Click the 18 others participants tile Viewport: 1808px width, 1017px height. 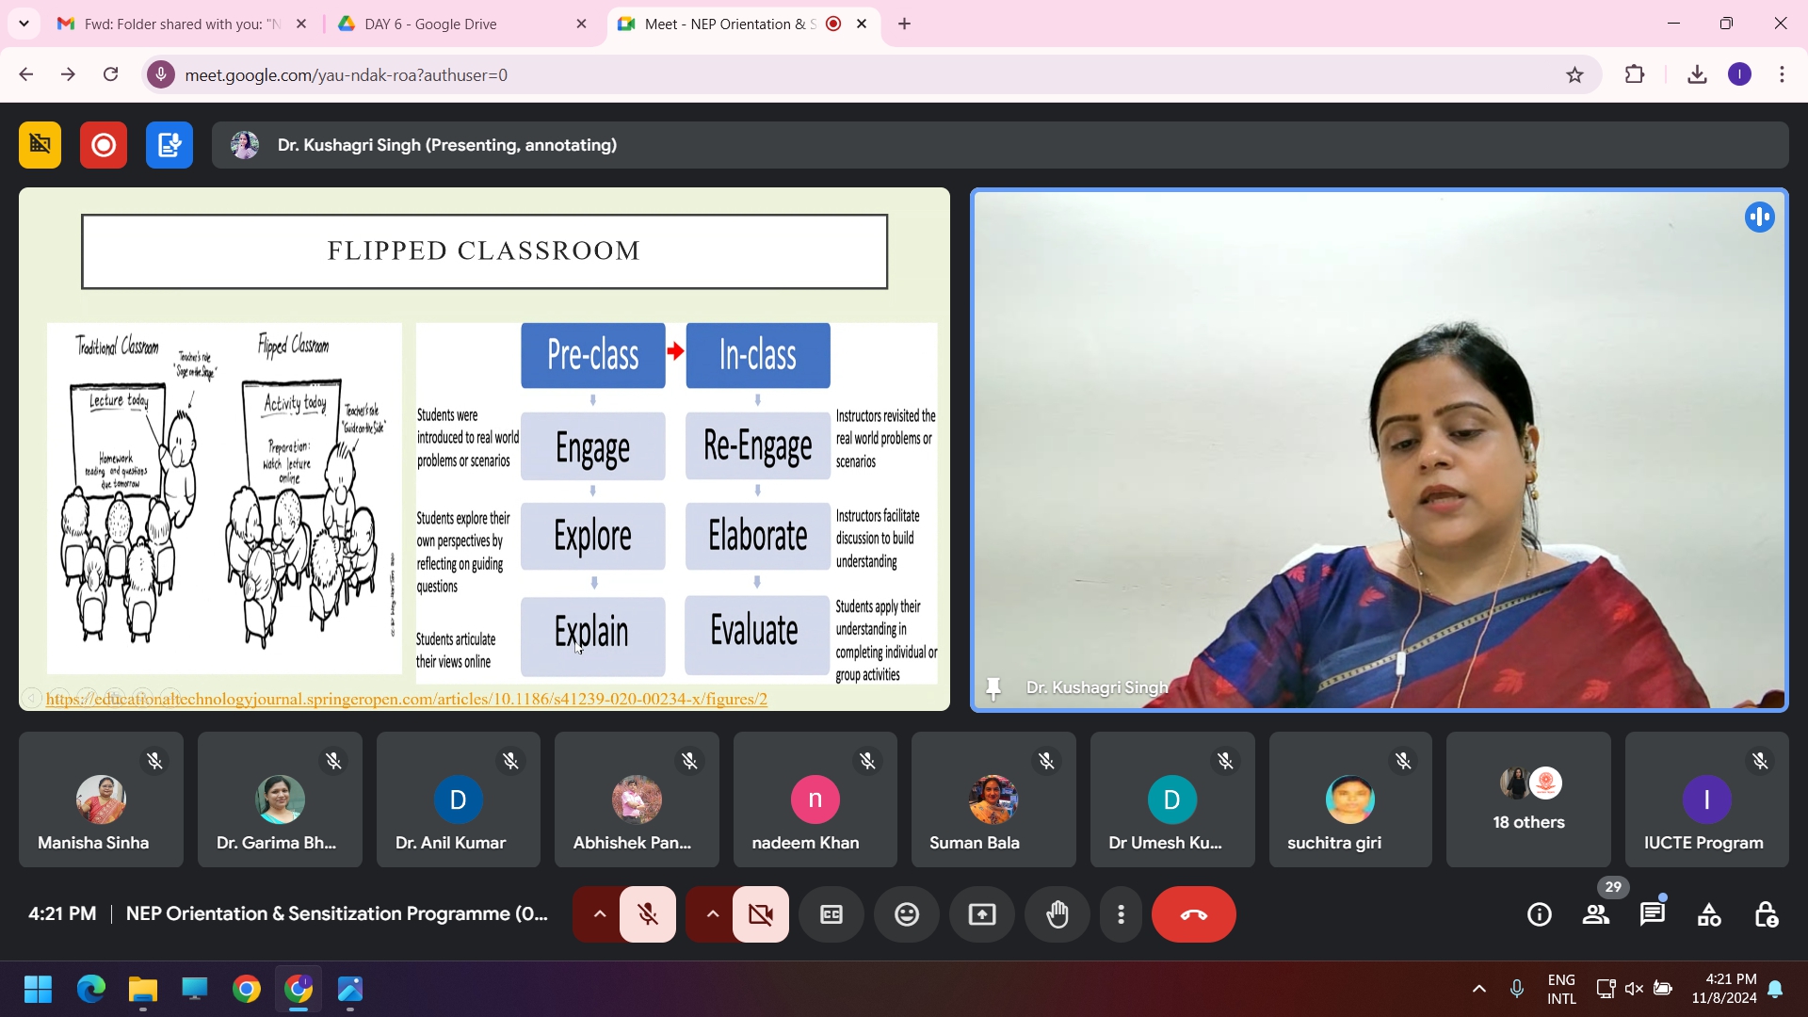coord(1528,799)
